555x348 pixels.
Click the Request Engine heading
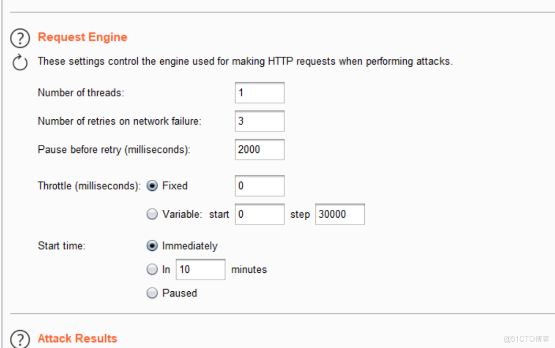click(83, 37)
